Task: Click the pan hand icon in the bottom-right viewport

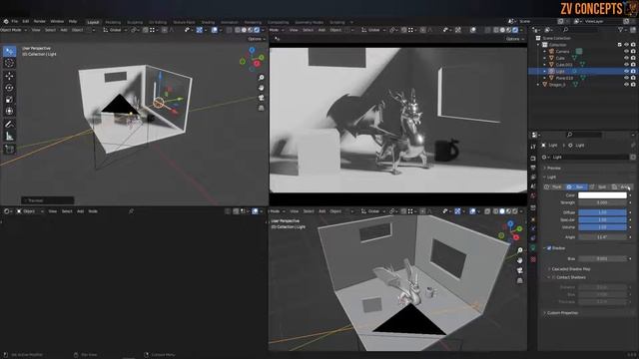Action: [519, 260]
